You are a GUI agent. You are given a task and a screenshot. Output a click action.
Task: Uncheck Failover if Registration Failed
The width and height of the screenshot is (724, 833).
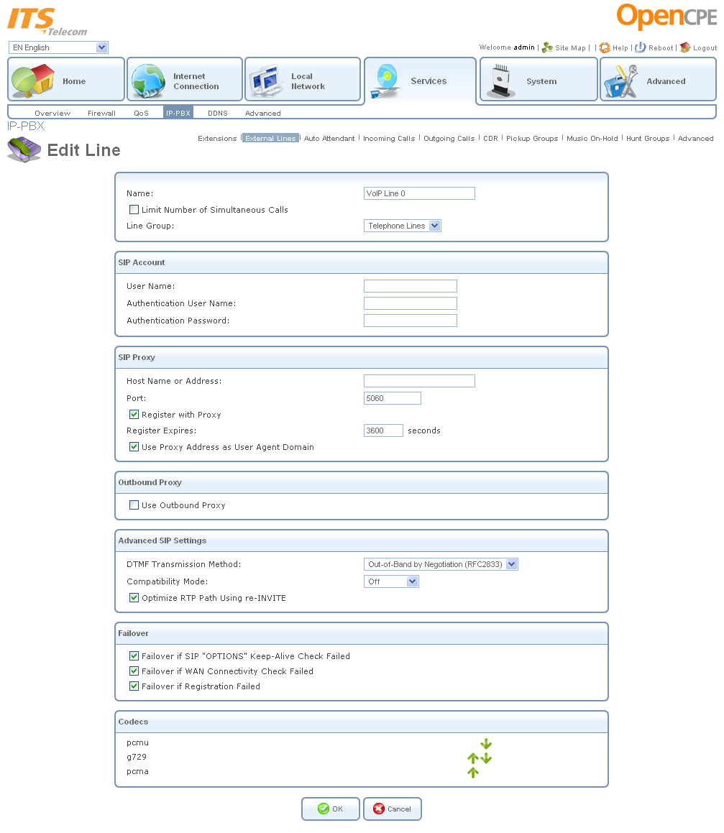[134, 686]
